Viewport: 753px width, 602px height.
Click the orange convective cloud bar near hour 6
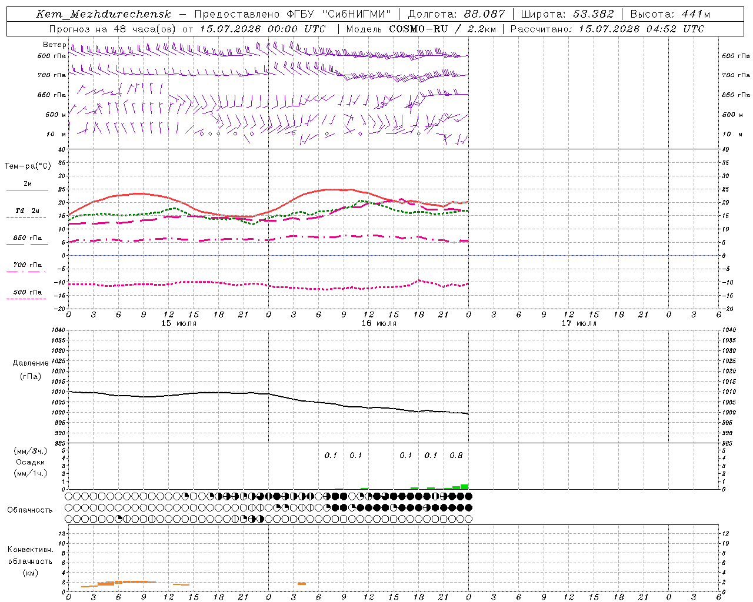(x=122, y=582)
